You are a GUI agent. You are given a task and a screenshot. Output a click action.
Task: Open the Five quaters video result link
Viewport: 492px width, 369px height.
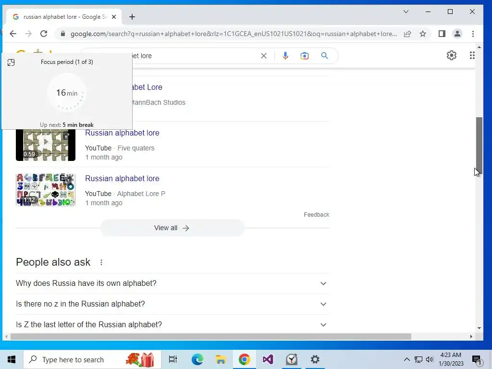122,133
